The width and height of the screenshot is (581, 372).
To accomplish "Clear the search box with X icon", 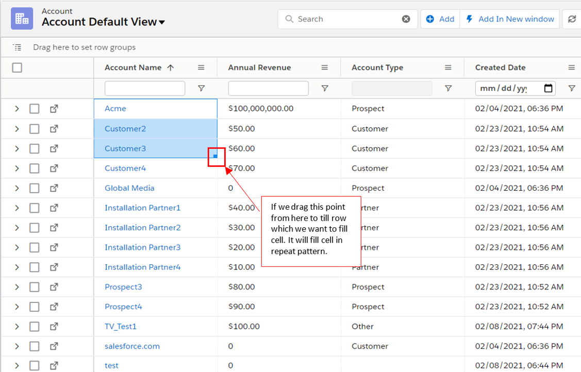I will pos(406,19).
